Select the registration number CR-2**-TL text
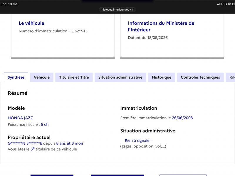 79,31
